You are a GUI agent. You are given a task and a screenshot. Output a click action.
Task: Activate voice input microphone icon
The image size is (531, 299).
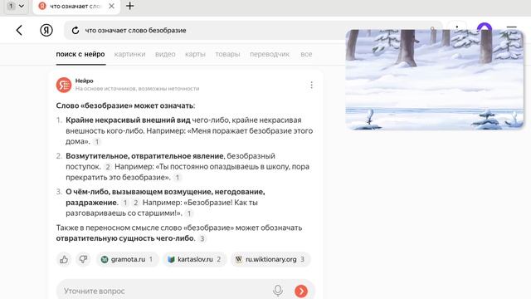point(278,291)
